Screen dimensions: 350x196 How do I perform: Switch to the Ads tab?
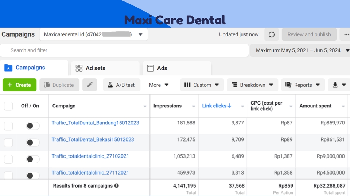click(x=177, y=68)
